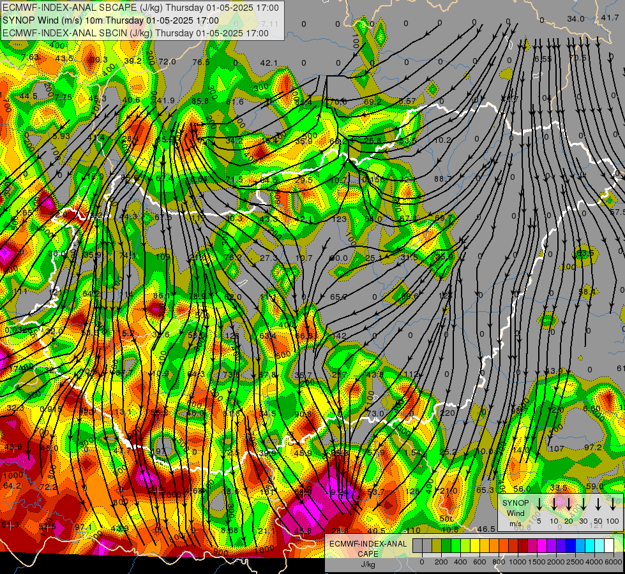Click the map value '97.2' at lower right
This screenshot has width=625, height=574.
click(592, 448)
